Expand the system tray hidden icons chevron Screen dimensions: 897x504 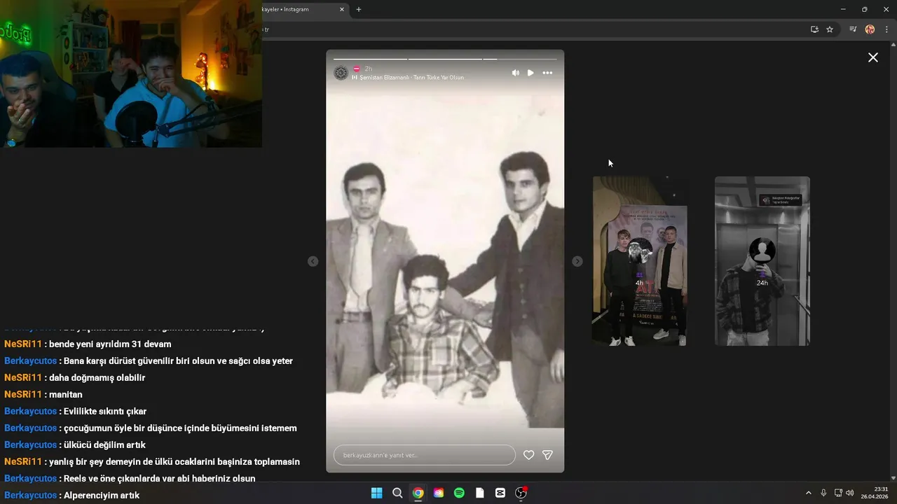(x=808, y=493)
